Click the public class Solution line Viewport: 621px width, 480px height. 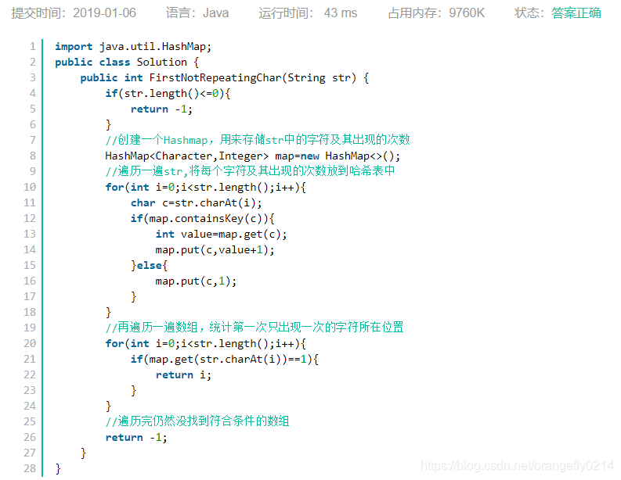point(127,62)
